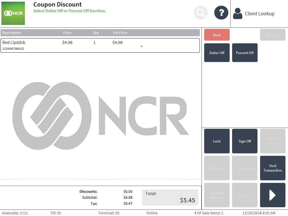Click the Client Lookup person icon
This screenshot has width=288, height=216.
(x=237, y=13)
